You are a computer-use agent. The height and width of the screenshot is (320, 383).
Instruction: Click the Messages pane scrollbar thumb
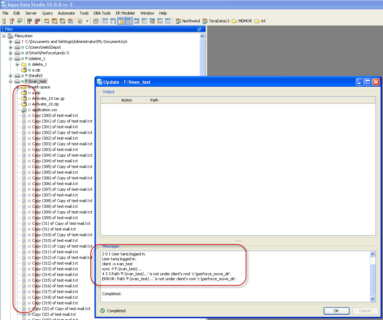[x=372, y=279]
